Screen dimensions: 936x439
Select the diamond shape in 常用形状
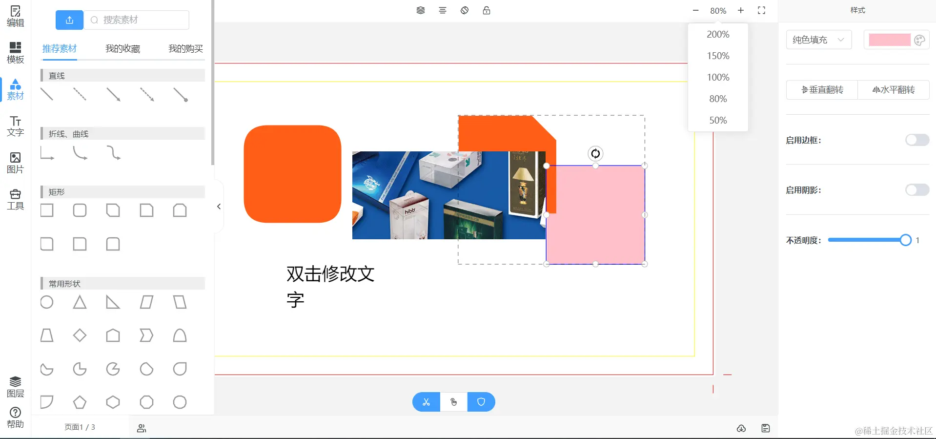[x=80, y=335]
